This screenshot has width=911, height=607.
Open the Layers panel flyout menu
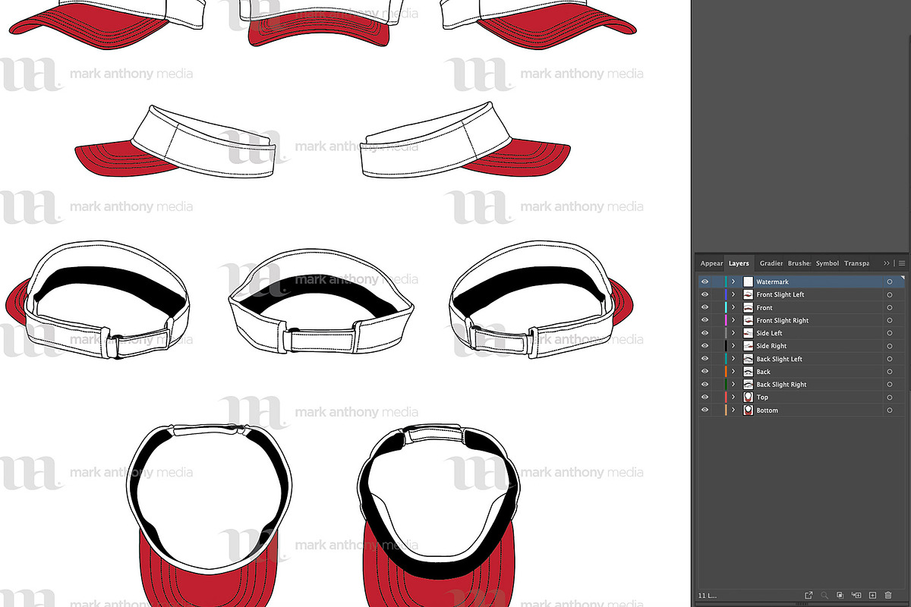click(x=902, y=263)
